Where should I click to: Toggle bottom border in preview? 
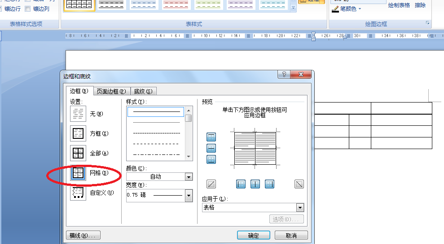click(211, 159)
